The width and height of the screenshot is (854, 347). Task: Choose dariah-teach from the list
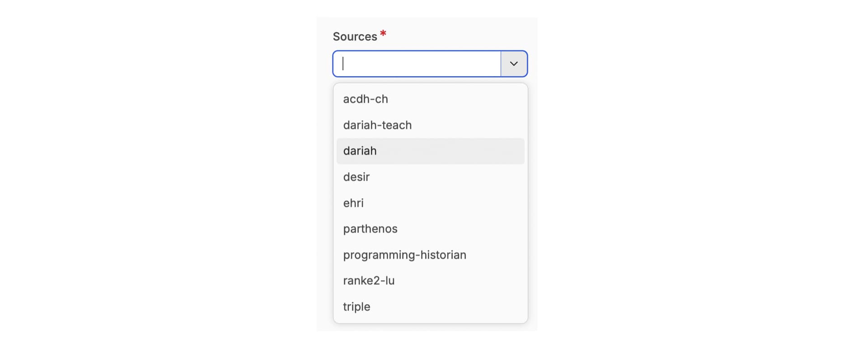tap(377, 125)
